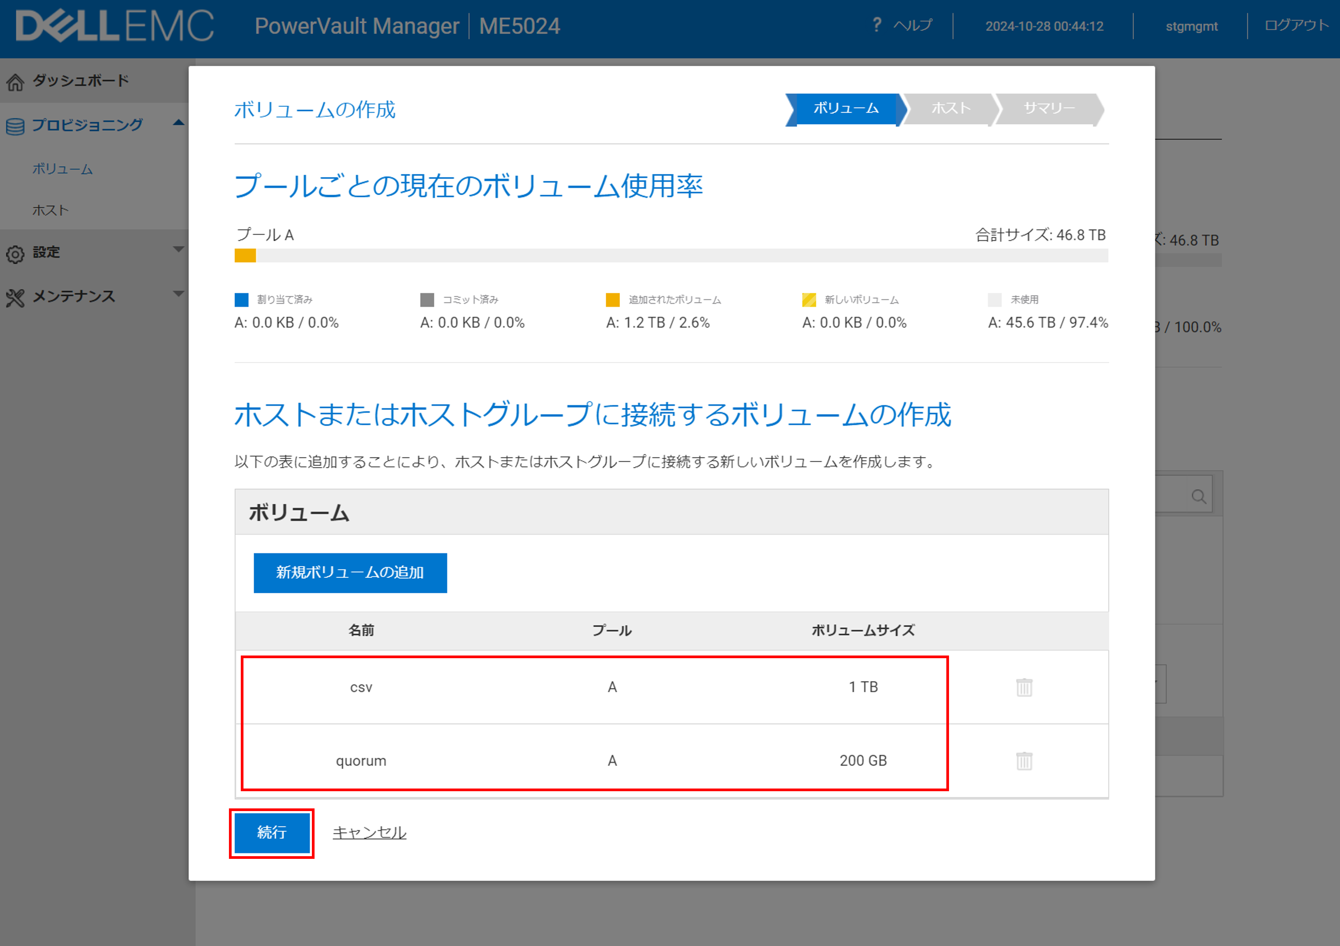The image size is (1340, 946).
Task: Expand the 設定 menu arrow
Action: click(x=178, y=249)
